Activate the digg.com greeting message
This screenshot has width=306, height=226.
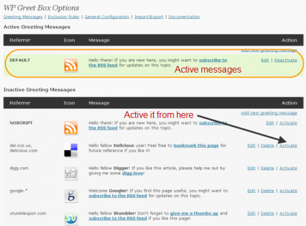288,168
